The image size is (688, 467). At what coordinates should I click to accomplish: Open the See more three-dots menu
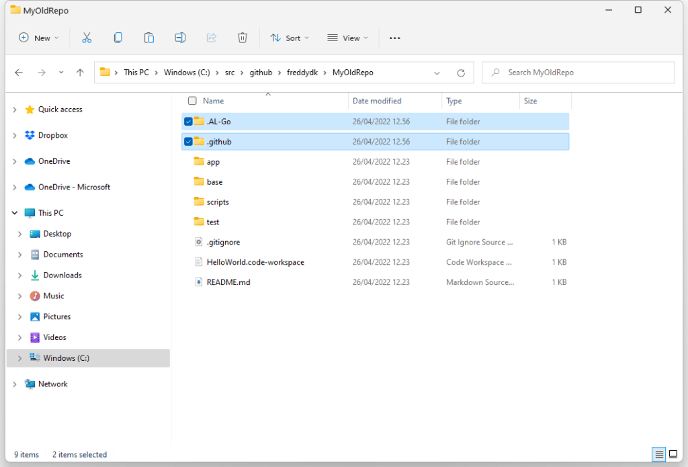coord(395,38)
